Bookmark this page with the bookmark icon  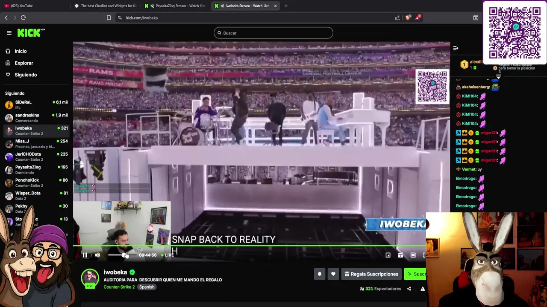pyautogui.click(x=109, y=18)
